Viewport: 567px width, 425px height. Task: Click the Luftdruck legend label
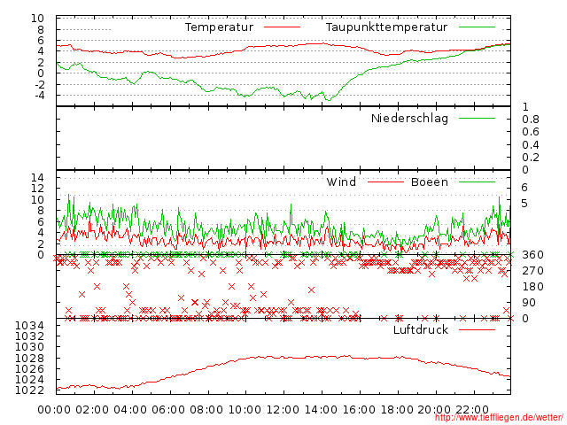tap(421, 329)
